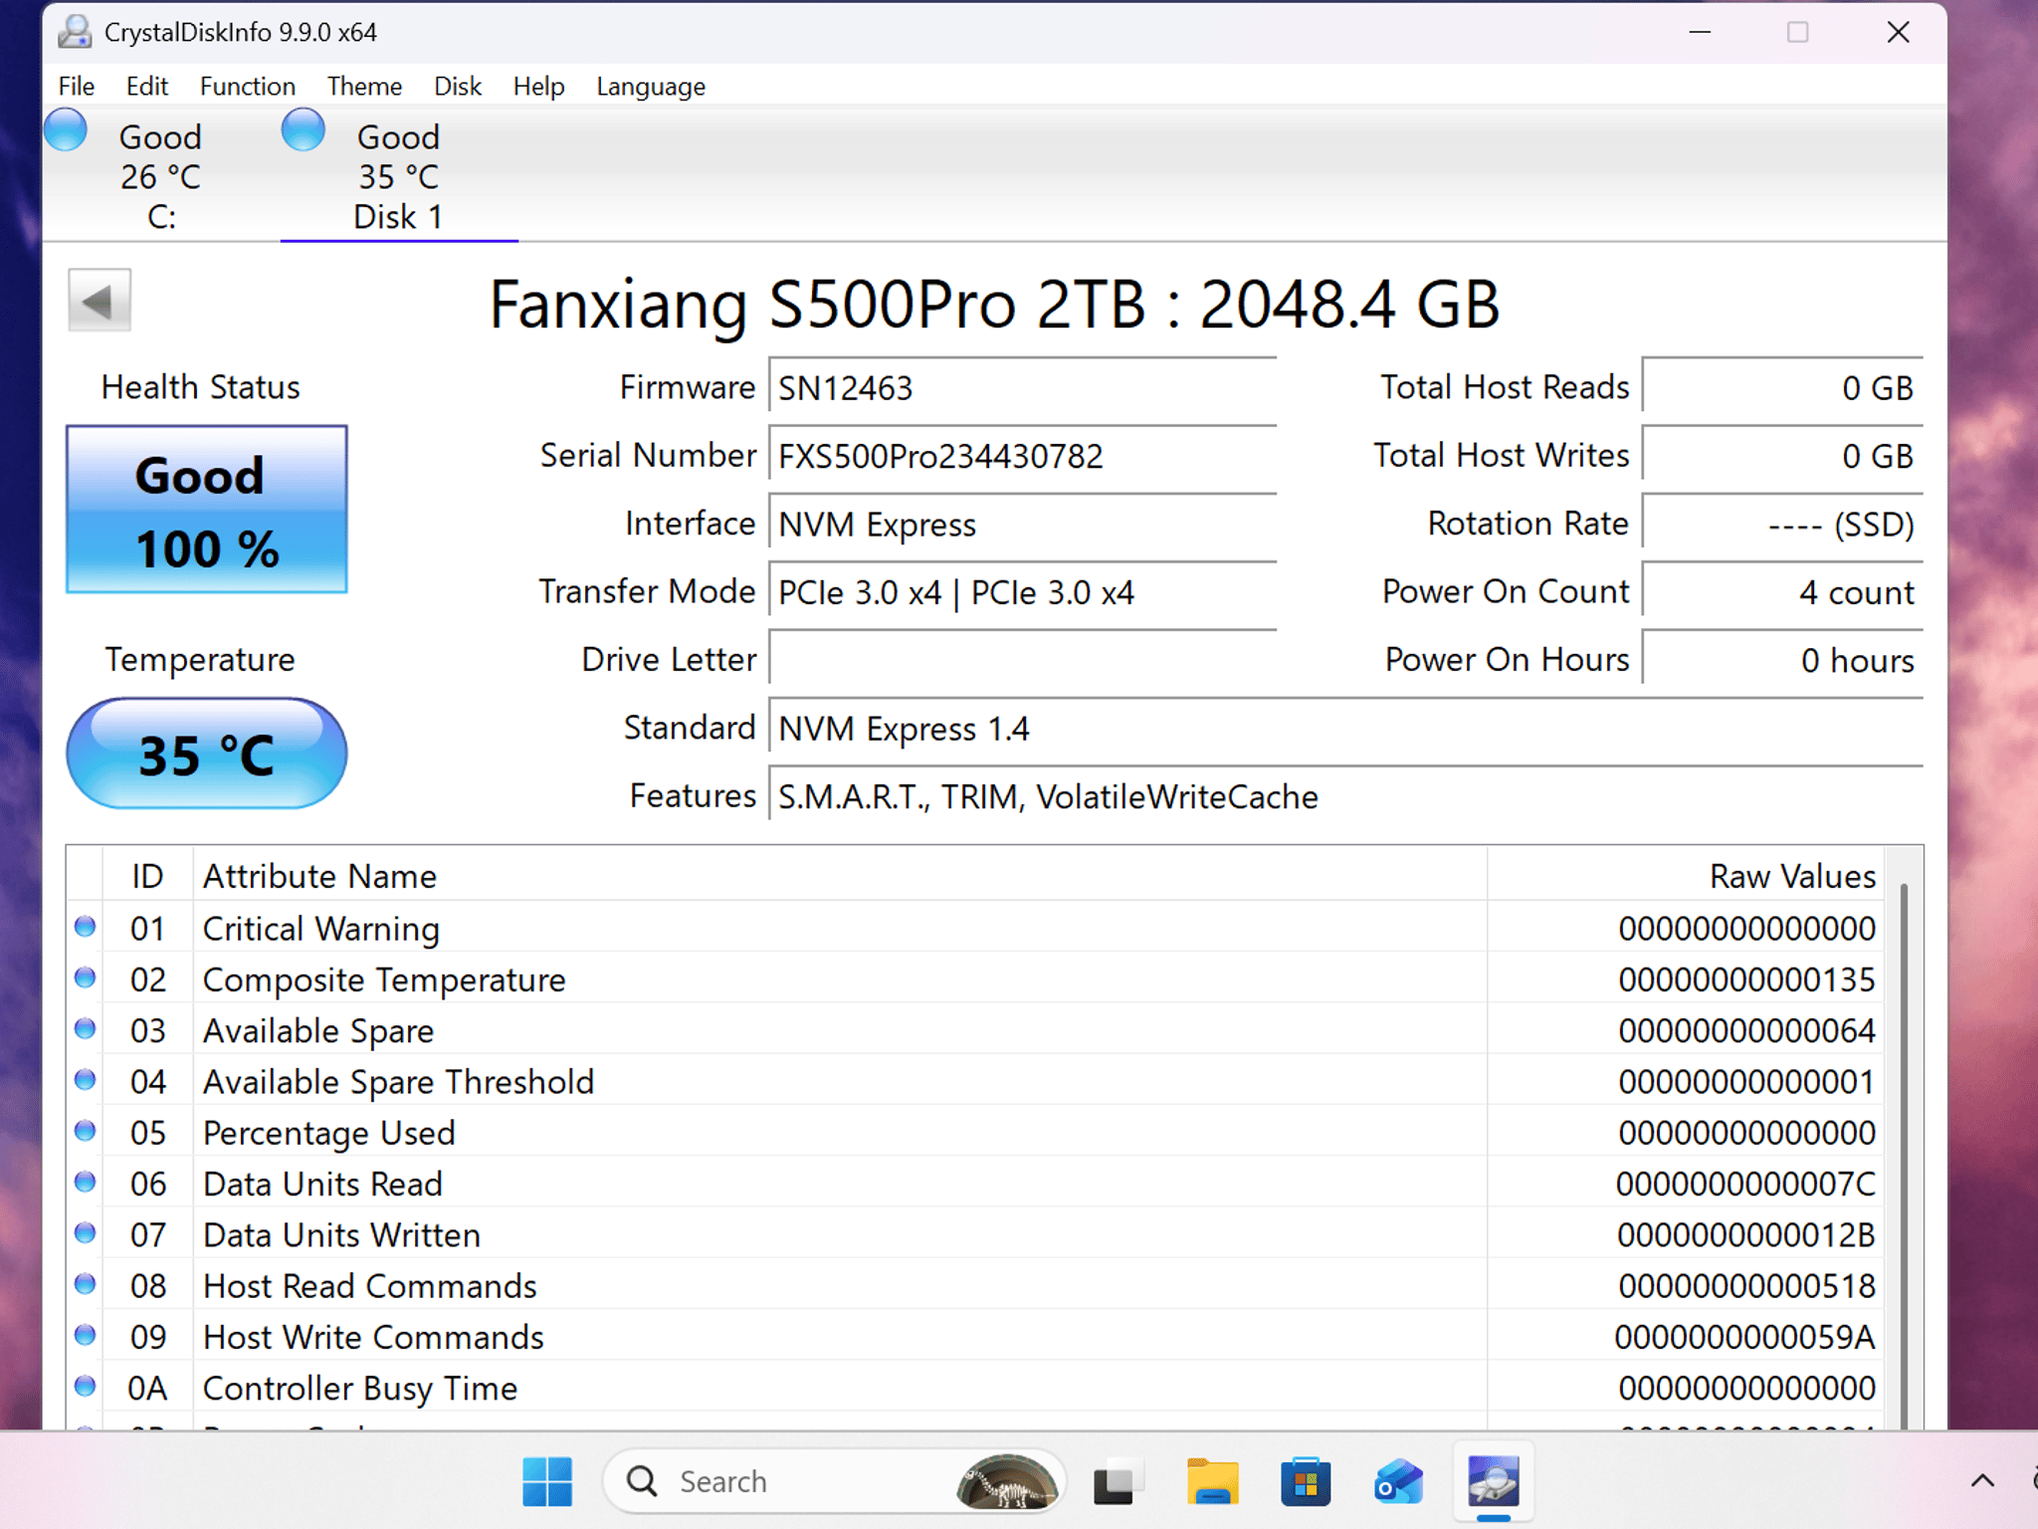Image resolution: width=2038 pixels, height=1529 pixels.
Task: Show hidden system tray icons
Action: pyautogui.click(x=1982, y=1481)
